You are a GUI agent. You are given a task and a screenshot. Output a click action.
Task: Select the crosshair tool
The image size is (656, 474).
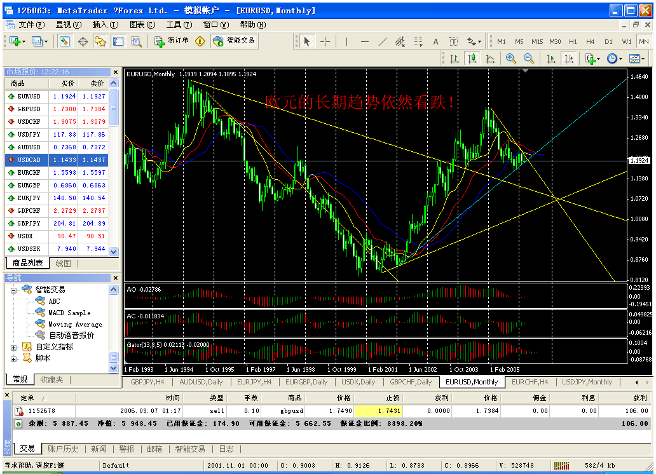(325, 41)
